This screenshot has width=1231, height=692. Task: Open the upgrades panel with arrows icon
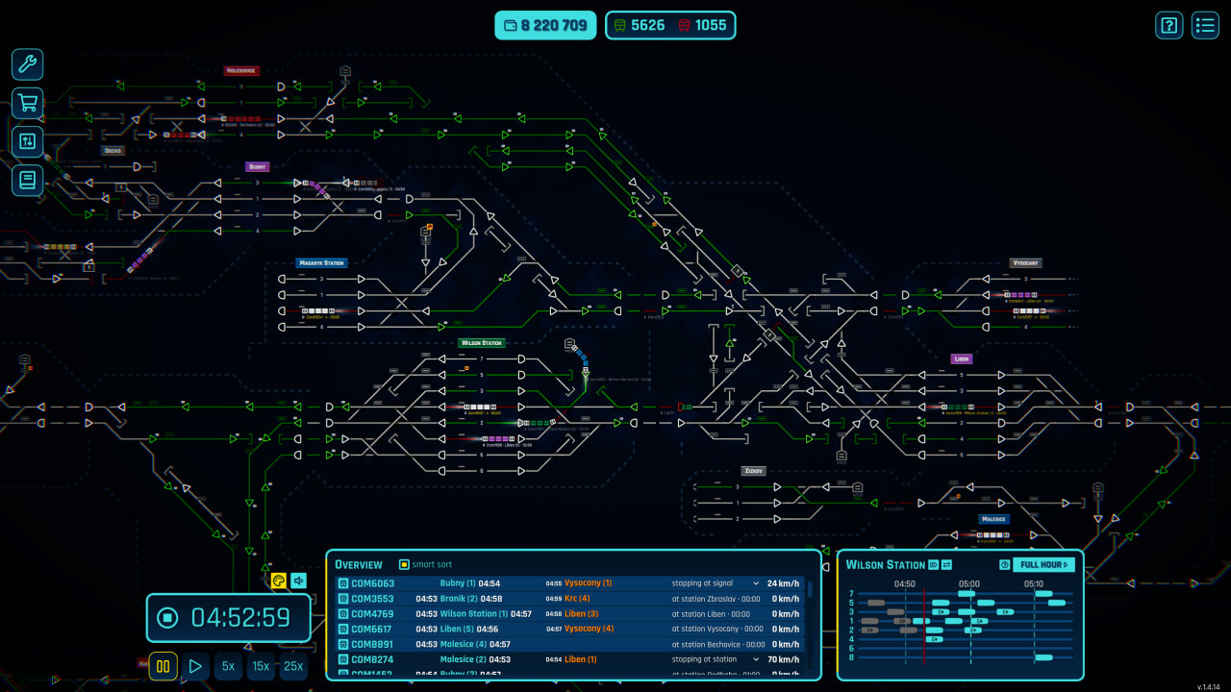coord(26,141)
